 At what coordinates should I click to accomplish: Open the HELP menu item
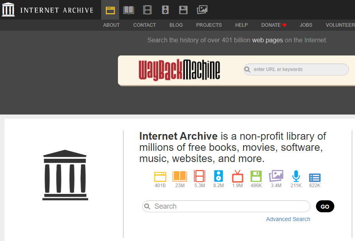241,25
